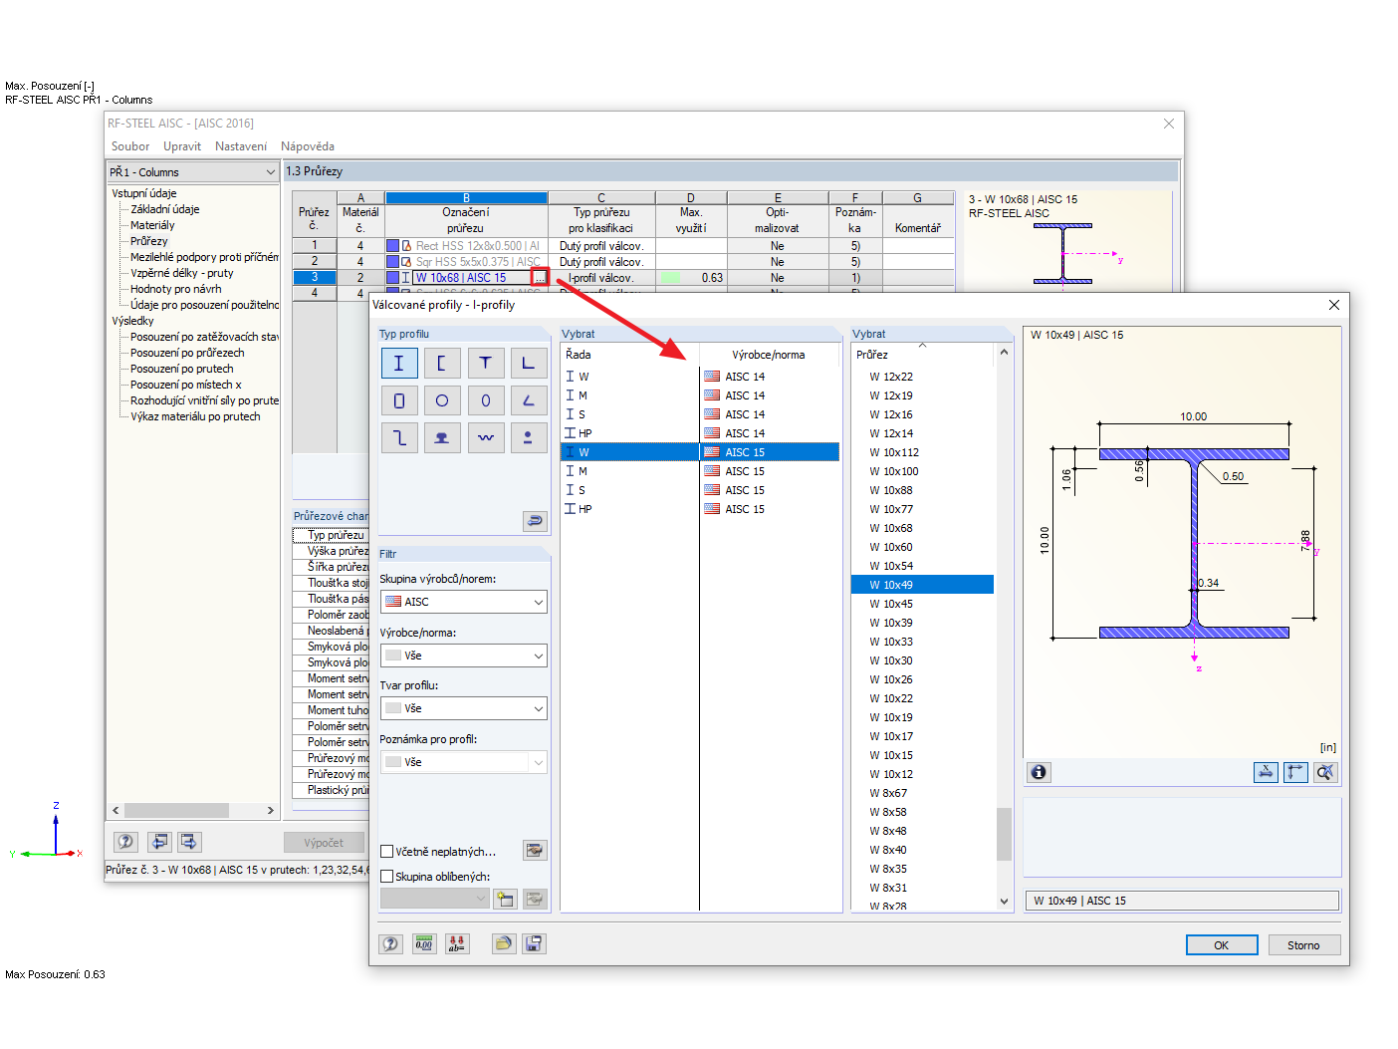
Task: Open the disabled favorites group dropdown
Action: [x=434, y=899]
